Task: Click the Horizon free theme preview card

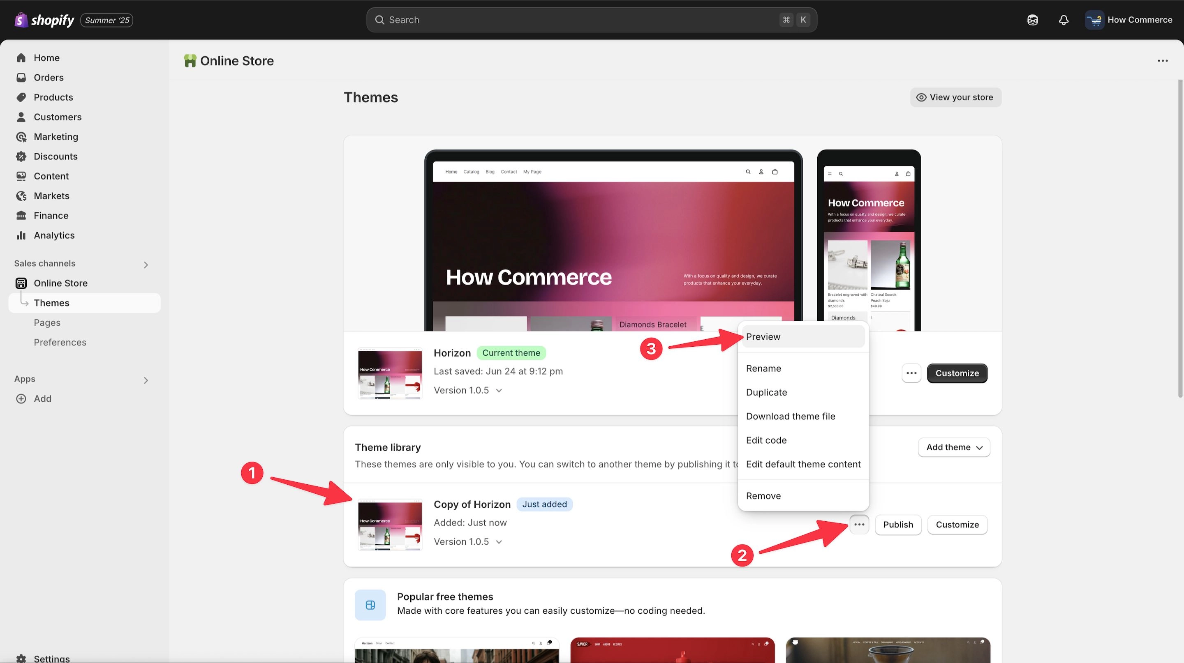Action: (x=457, y=650)
